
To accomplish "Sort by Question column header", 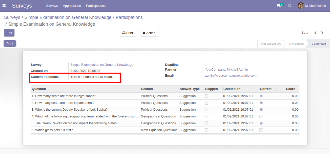I will [x=86, y=89].
